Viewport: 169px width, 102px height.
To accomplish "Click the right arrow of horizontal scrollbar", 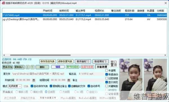I will pos(165,55).
